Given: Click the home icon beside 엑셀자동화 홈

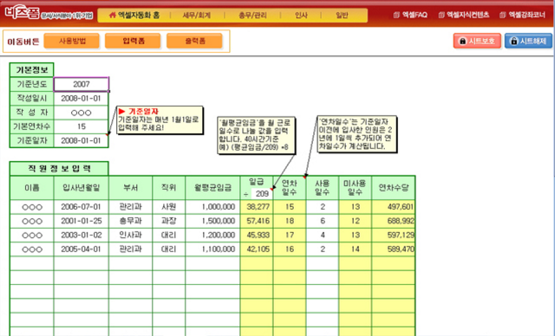Looking at the screenshot, I should [113, 16].
